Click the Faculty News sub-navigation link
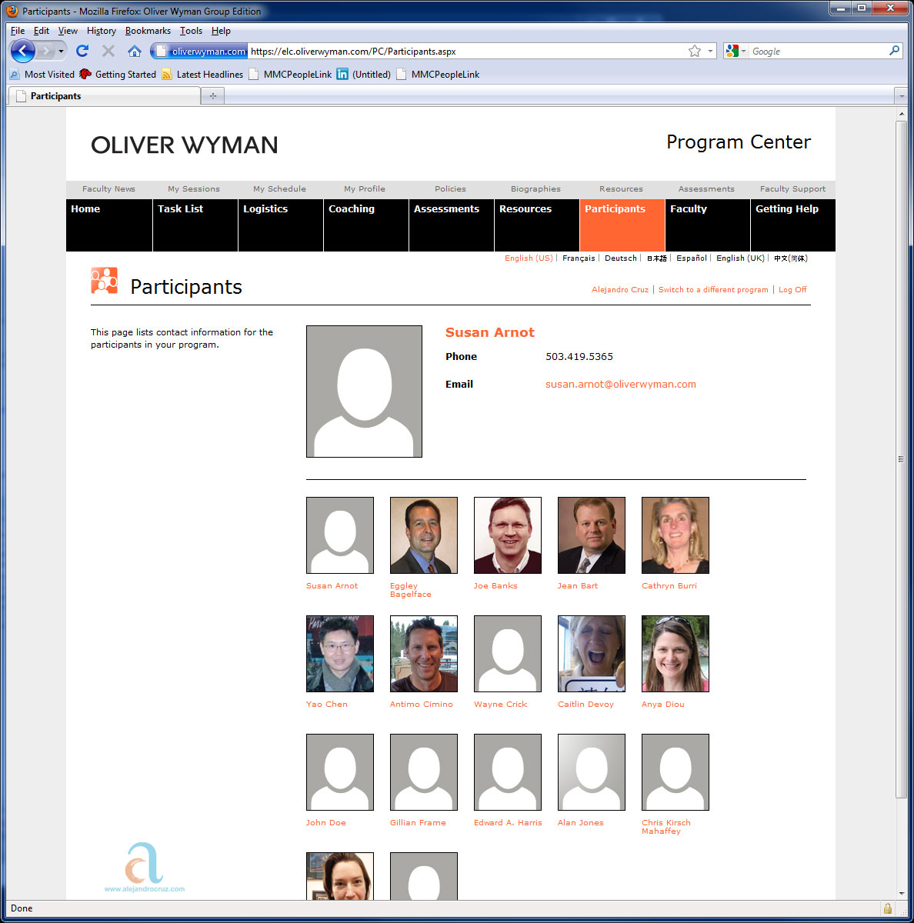The height and width of the screenshot is (923, 914). [x=108, y=189]
